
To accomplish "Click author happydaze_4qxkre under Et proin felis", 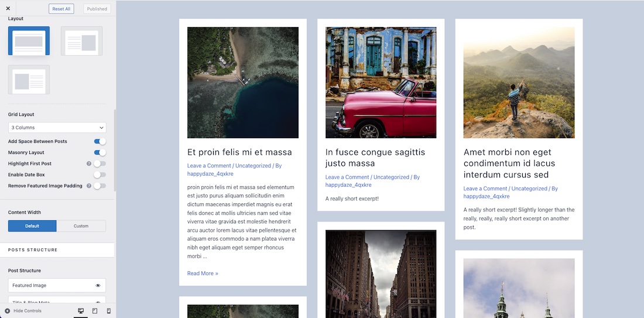I will 210,173.
